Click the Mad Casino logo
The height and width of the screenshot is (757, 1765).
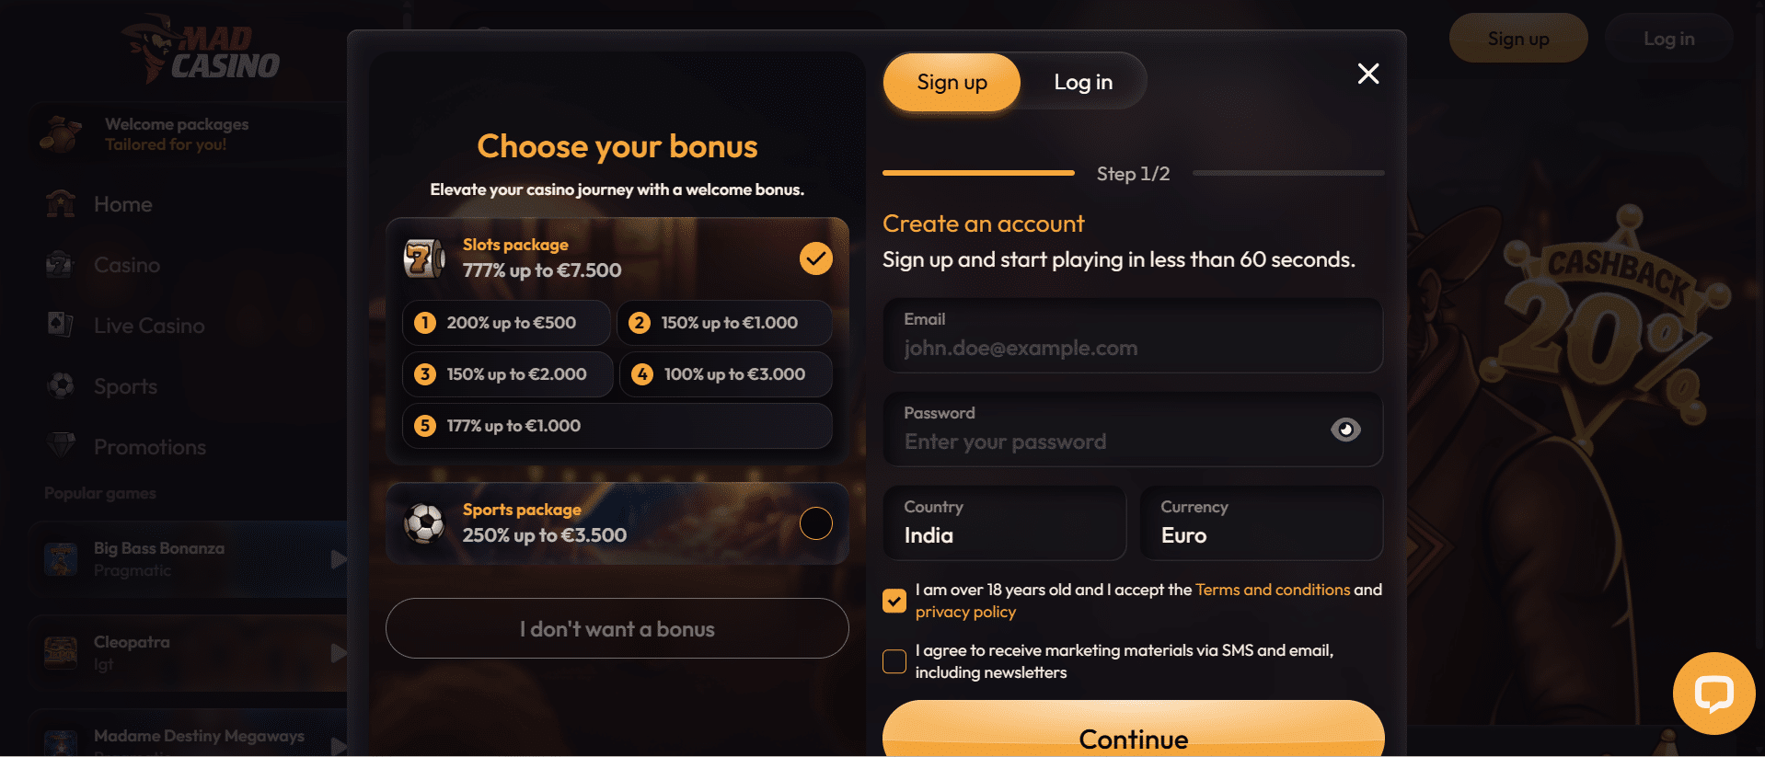[202, 51]
